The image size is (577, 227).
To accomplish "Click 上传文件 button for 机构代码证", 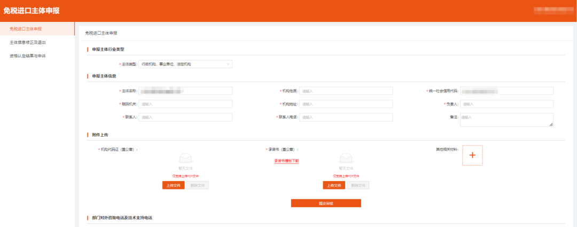I will coord(174,185).
